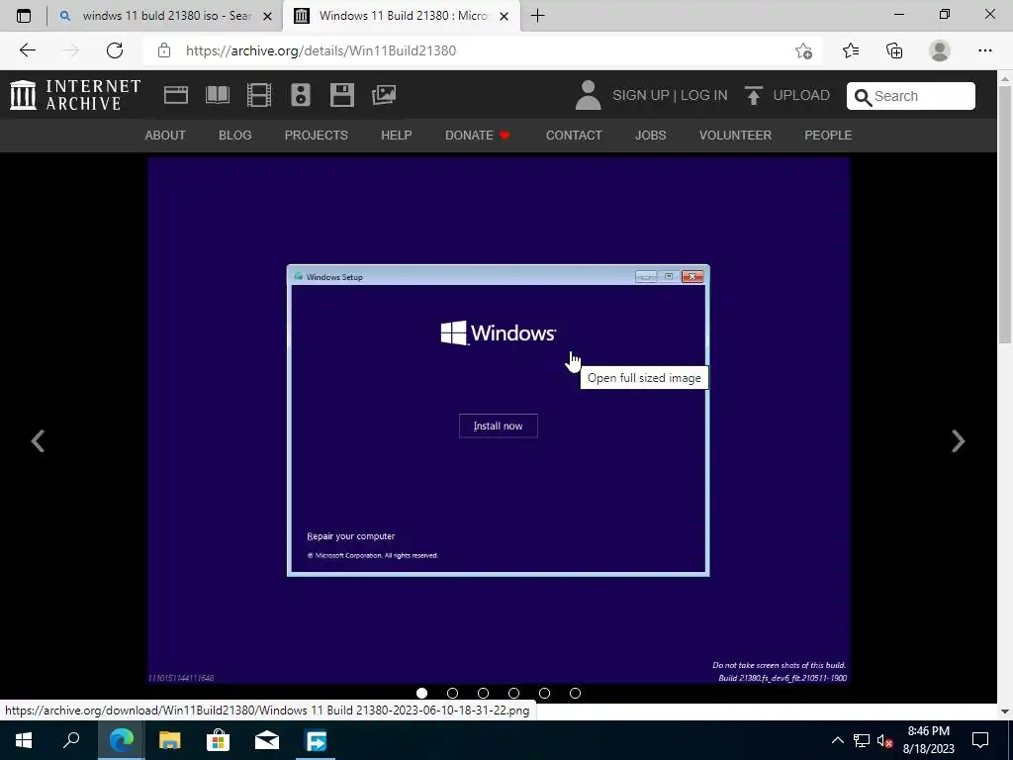
Task: Open the full sized Windows Setup image
Action: click(x=499, y=420)
